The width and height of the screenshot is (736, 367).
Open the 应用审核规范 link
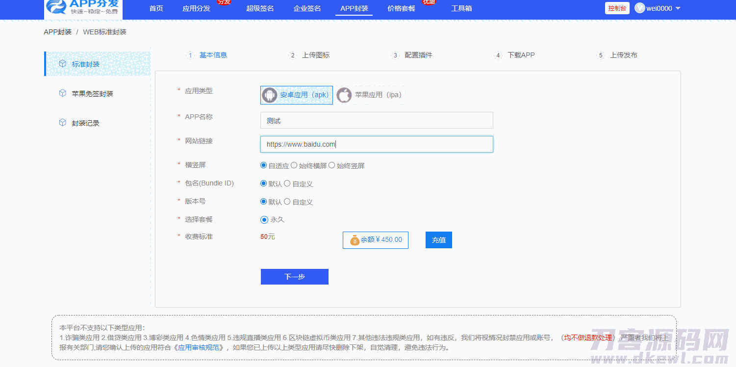[200, 347]
